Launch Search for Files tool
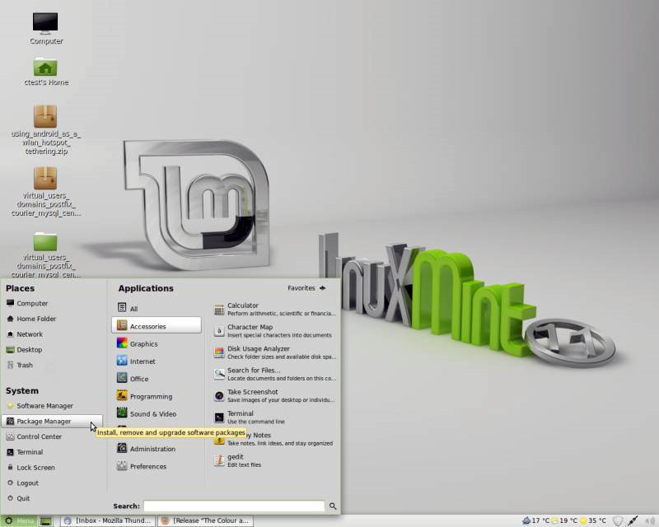Image resolution: width=659 pixels, height=527 pixels. [x=274, y=374]
